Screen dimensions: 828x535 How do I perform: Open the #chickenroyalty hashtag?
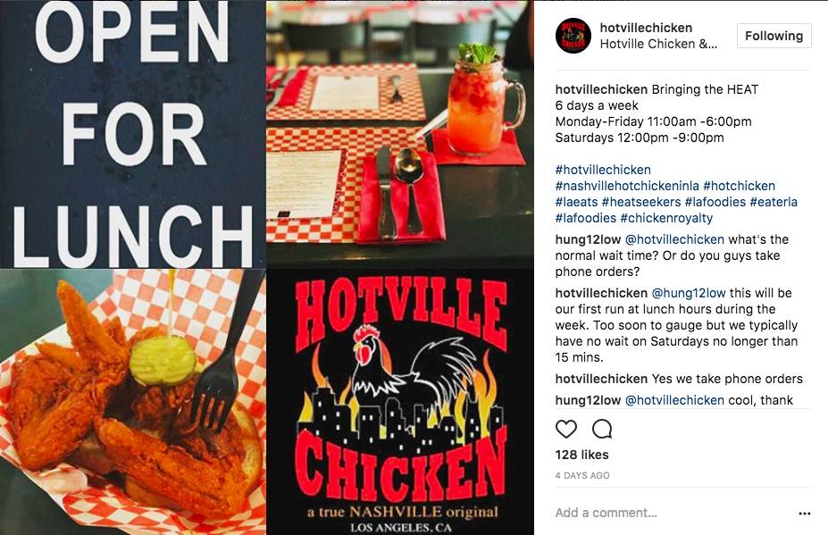[666, 218]
